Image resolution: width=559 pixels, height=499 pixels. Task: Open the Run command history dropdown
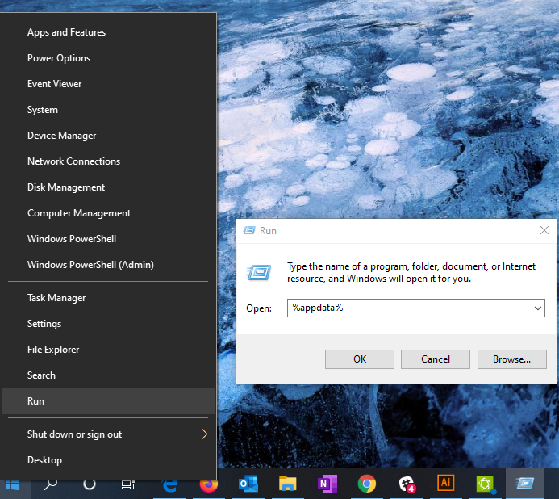coord(537,308)
